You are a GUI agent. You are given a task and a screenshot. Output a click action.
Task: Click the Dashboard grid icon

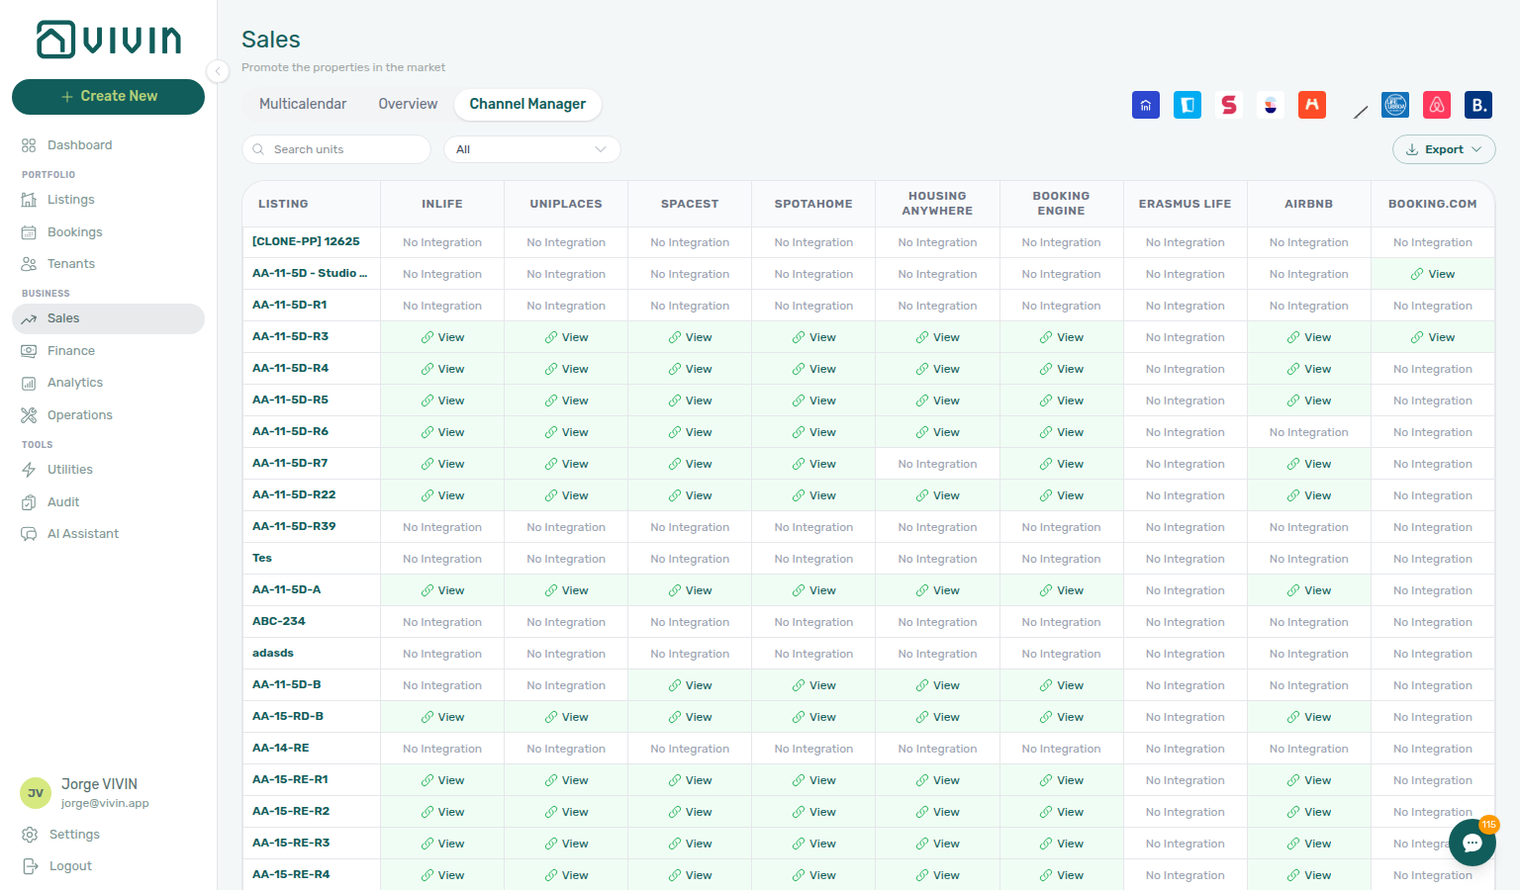coord(29,145)
